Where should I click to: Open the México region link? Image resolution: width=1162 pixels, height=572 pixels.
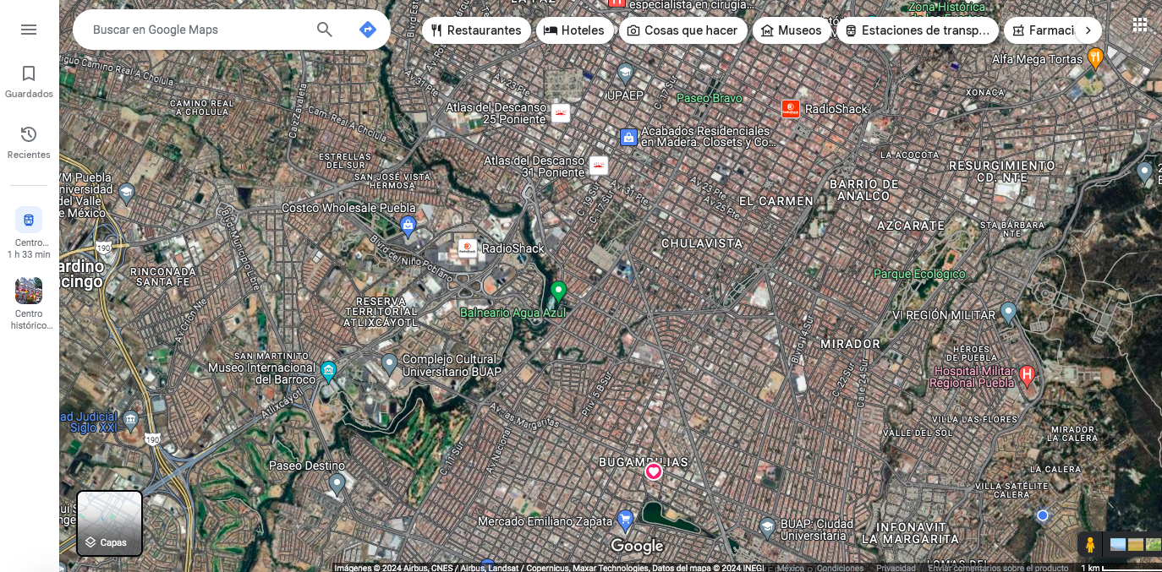click(791, 568)
